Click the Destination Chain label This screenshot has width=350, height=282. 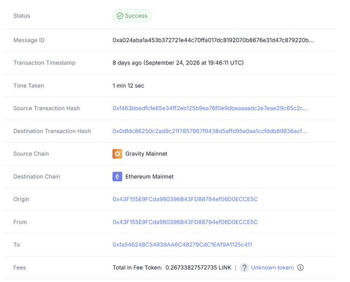[x=37, y=176]
